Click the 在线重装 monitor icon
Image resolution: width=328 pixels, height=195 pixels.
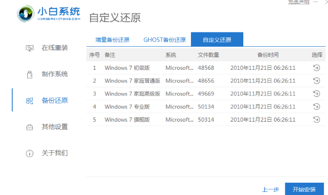(x=29, y=48)
